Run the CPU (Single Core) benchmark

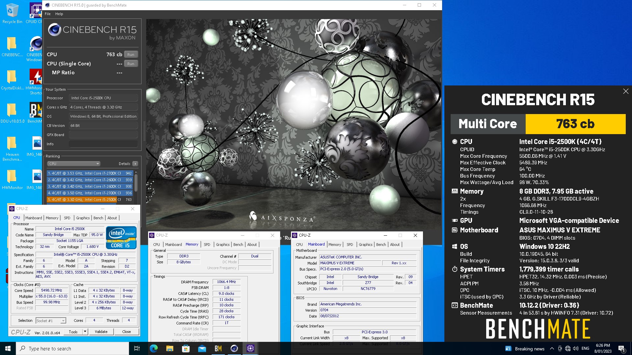(131, 64)
